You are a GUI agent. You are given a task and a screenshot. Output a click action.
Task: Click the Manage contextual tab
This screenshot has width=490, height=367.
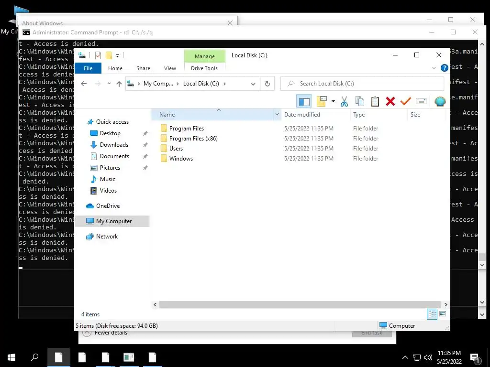click(205, 56)
